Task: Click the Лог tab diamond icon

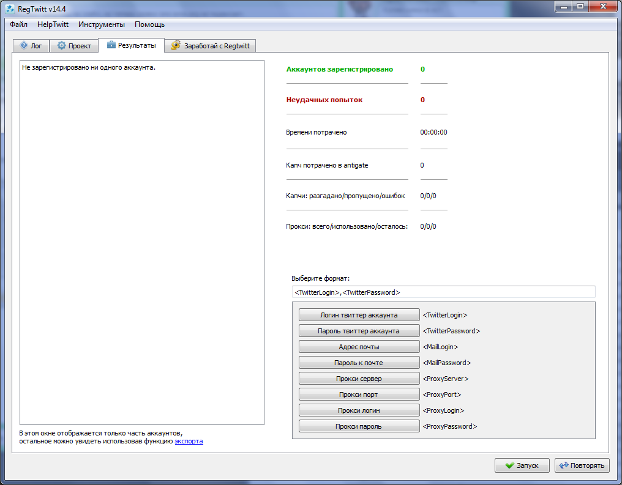Action: (x=24, y=46)
